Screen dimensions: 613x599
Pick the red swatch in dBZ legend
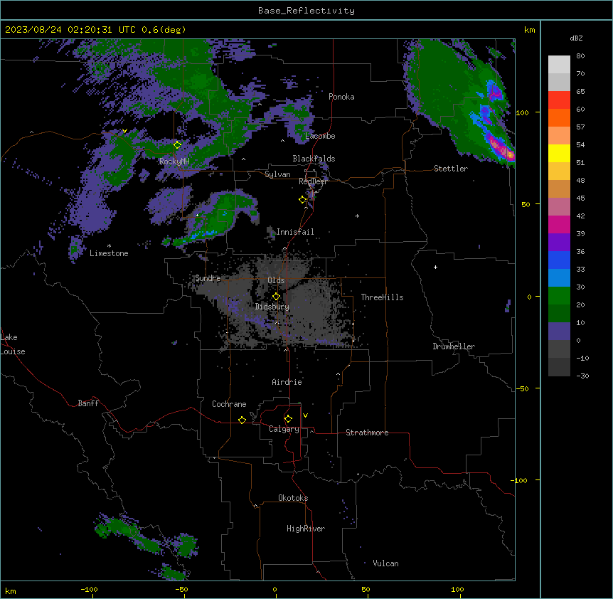pos(559,100)
